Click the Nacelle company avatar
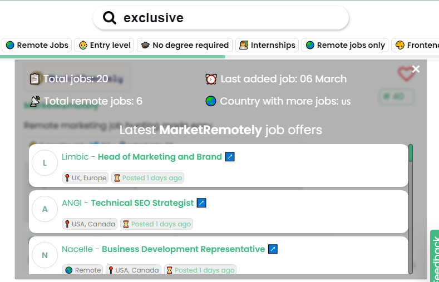Screen dimensions: 439x282 coord(45,256)
